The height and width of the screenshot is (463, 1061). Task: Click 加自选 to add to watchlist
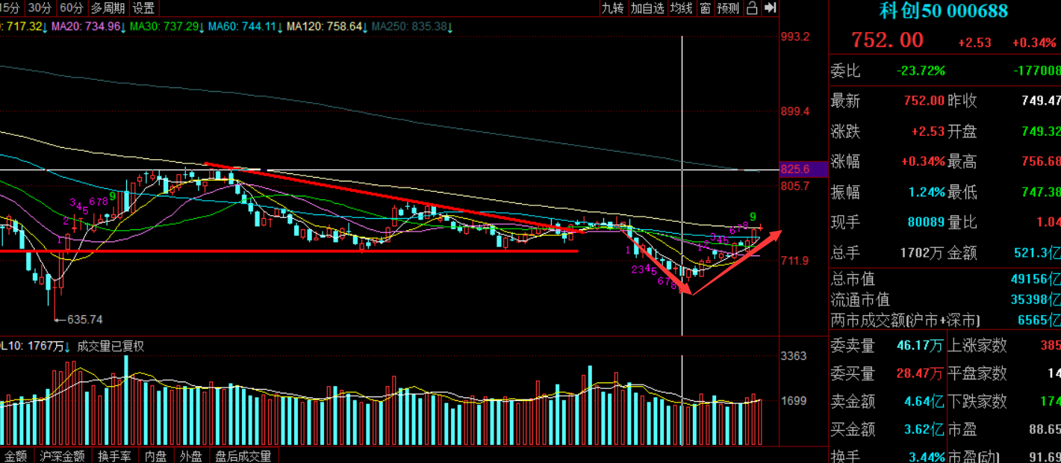click(x=647, y=8)
